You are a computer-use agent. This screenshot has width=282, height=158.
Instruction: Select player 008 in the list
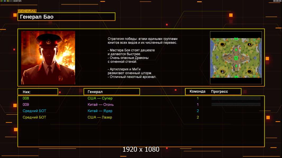pyautogui.click(x=26, y=98)
